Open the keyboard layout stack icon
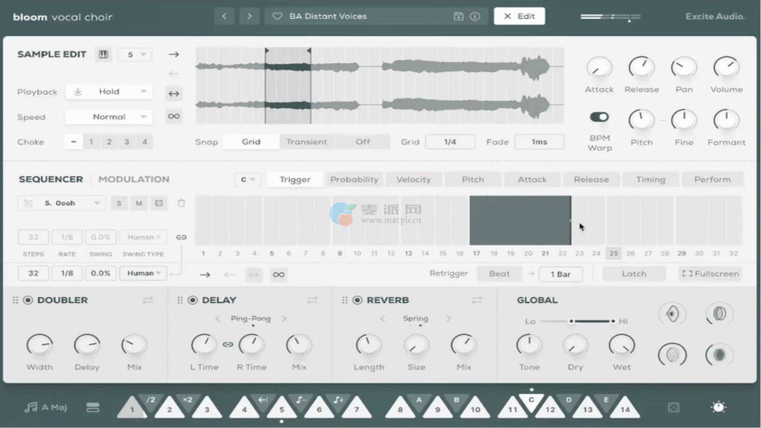The width and height of the screenshot is (761, 428). click(x=93, y=407)
